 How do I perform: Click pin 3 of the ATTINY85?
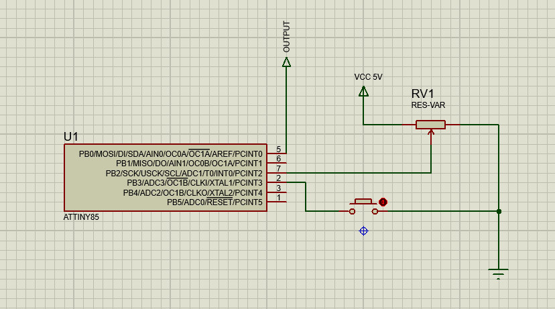pyautogui.click(x=277, y=192)
